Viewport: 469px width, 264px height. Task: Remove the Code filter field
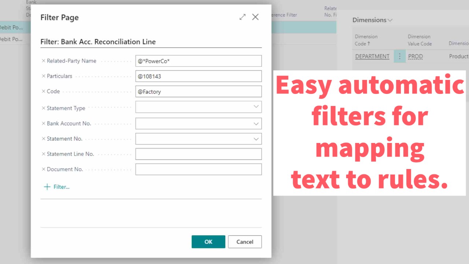click(x=44, y=91)
